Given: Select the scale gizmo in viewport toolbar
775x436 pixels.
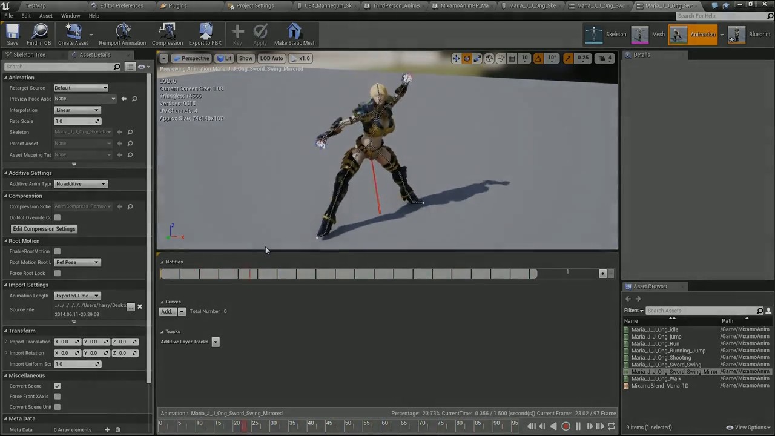Looking at the screenshot, I should pyautogui.click(x=478, y=58).
